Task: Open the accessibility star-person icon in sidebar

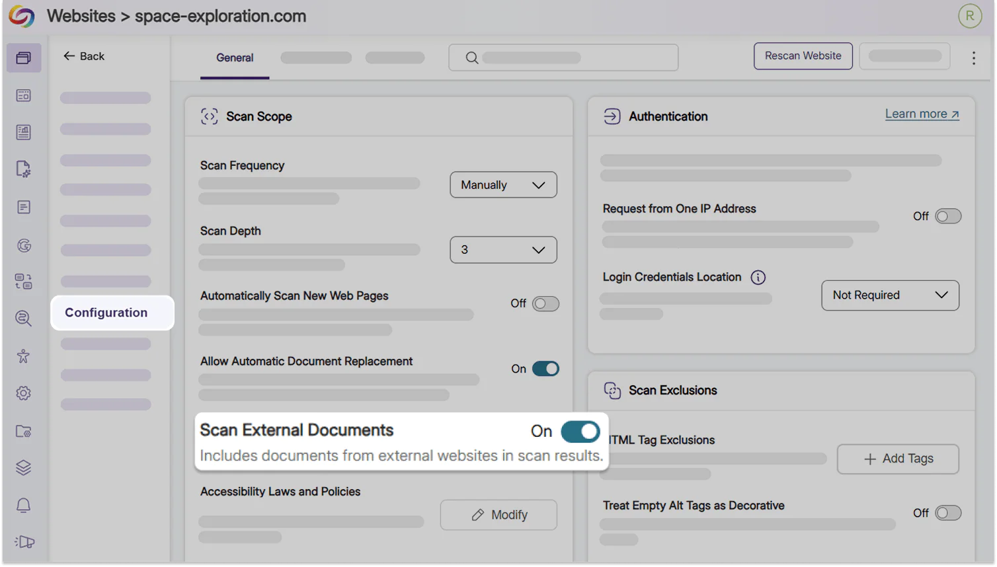Action: 24,356
